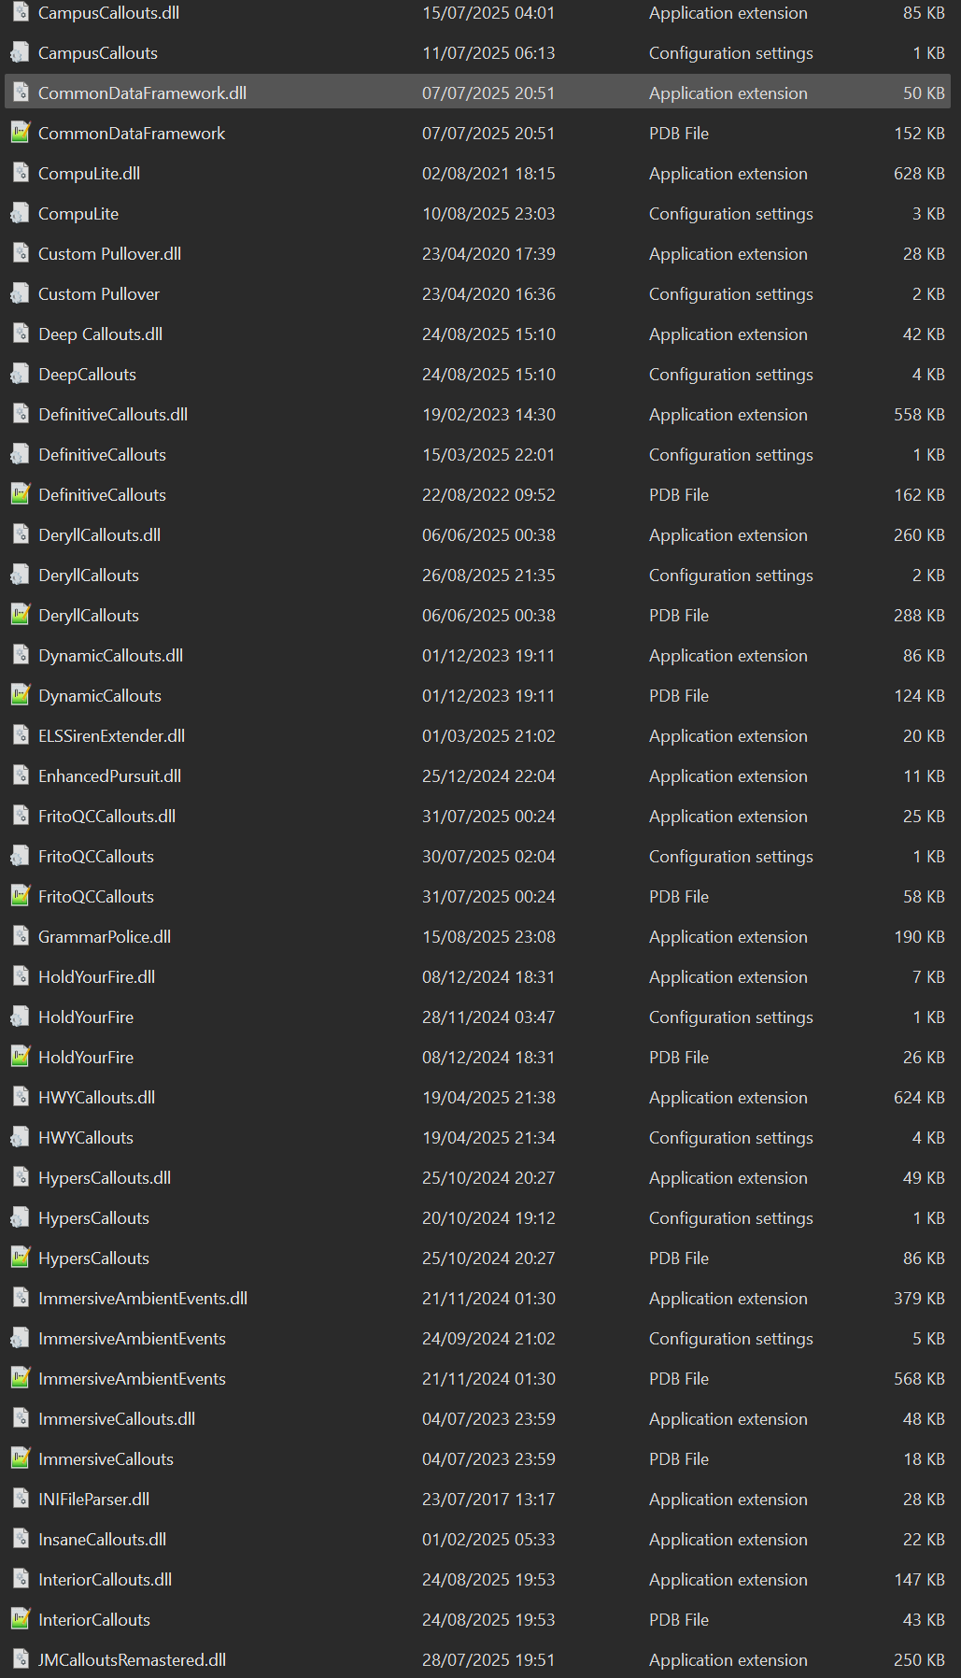Click the DefinitiveCallouts PDB file icon
Viewport: 961px width, 1678px height.
(20, 495)
